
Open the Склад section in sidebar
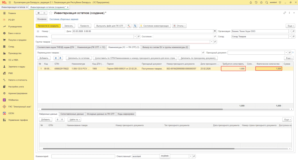click(11, 47)
